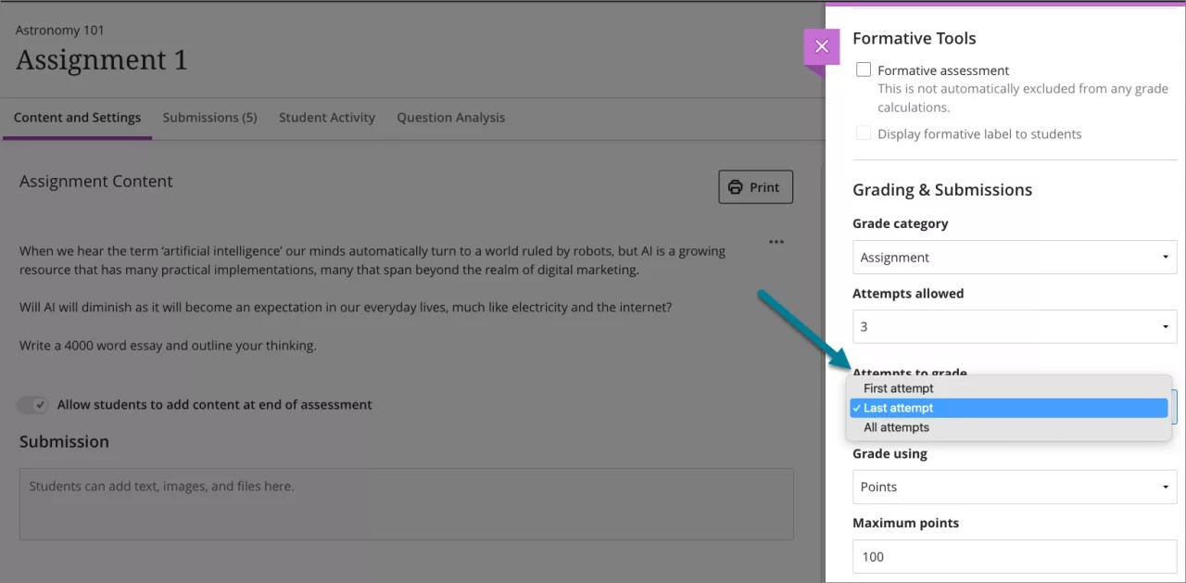Check Display formative label to students

(x=863, y=133)
